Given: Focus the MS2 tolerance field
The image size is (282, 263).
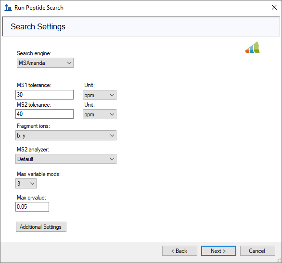Looking at the screenshot, I should [x=44, y=114].
